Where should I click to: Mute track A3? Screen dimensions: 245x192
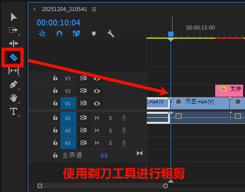click(x=97, y=143)
